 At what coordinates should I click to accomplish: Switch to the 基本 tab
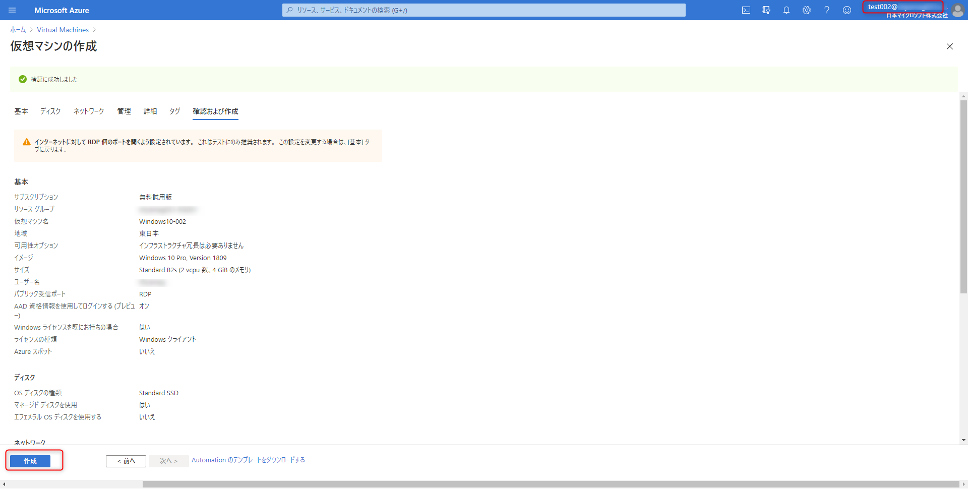(21, 111)
